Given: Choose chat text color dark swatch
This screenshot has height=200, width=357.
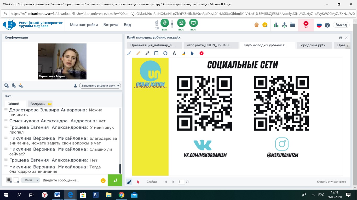Looking at the screenshot, I should [x=9, y=180].
